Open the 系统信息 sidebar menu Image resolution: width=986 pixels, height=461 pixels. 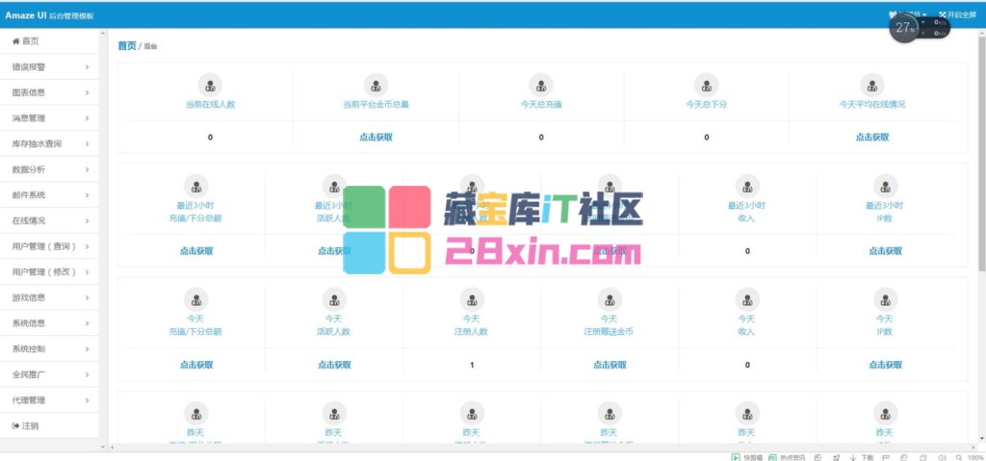(x=49, y=323)
